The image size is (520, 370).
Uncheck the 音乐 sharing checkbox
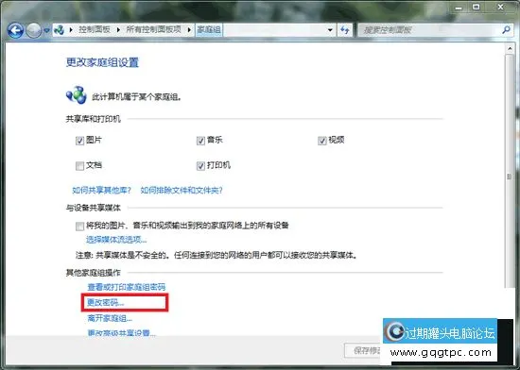200,141
